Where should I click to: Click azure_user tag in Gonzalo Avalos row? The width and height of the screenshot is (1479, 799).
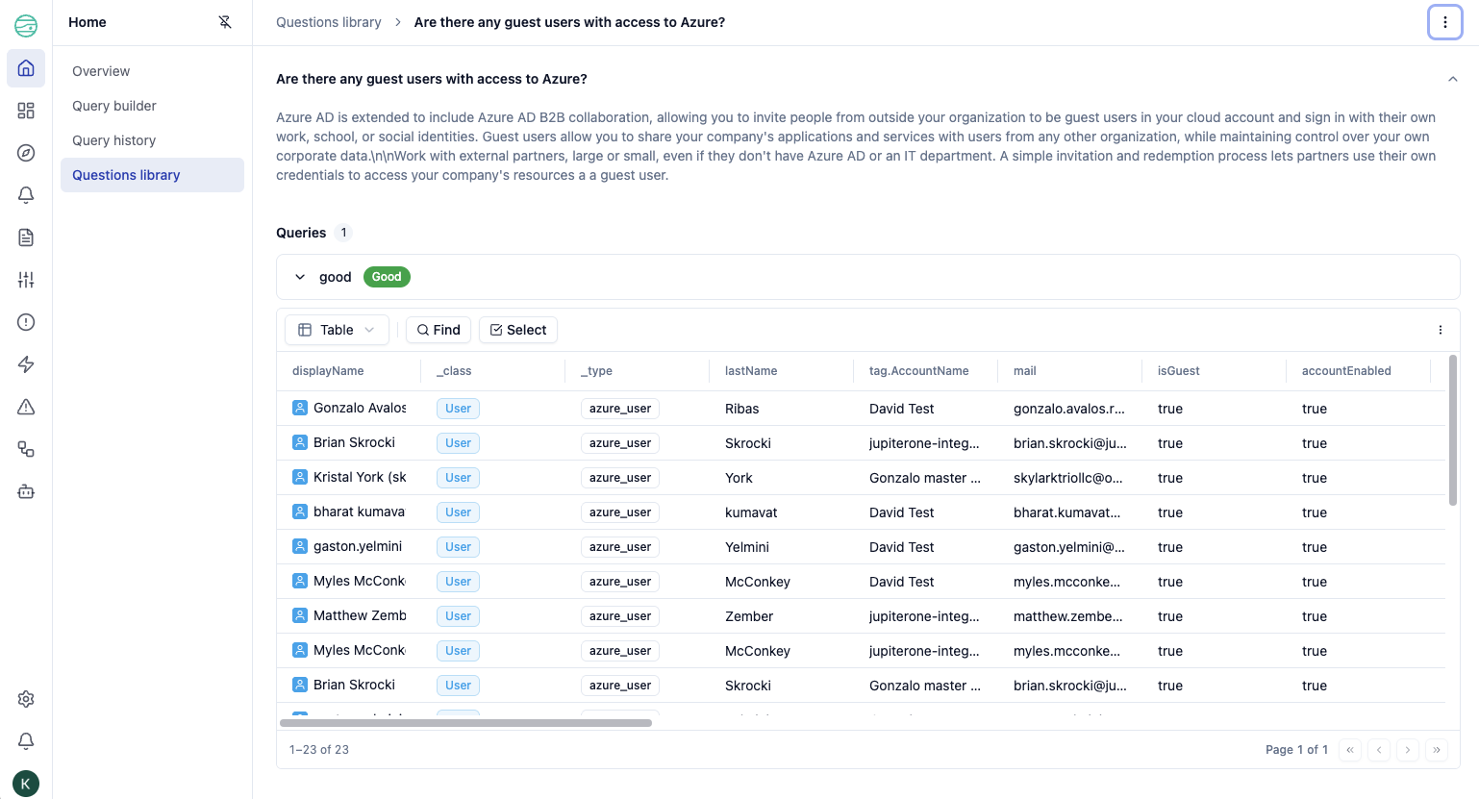tap(620, 409)
